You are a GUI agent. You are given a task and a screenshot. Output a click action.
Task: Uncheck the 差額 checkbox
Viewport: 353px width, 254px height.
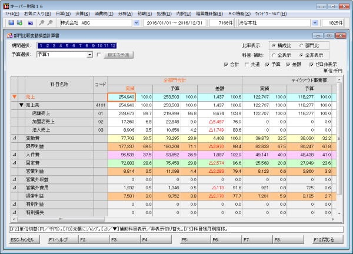pos(288,65)
